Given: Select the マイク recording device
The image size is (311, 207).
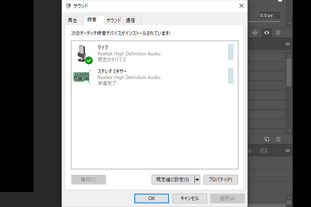Looking at the screenshot, I should coord(155,53).
